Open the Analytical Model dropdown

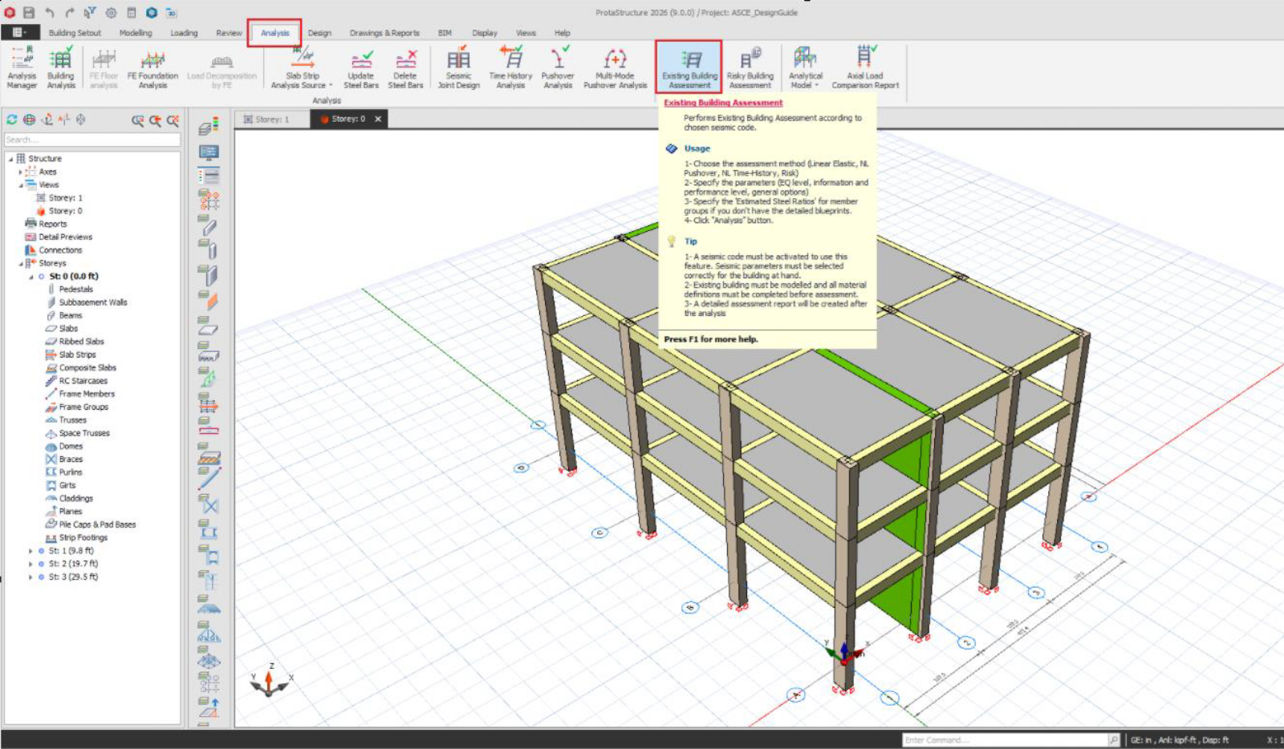click(805, 80)
